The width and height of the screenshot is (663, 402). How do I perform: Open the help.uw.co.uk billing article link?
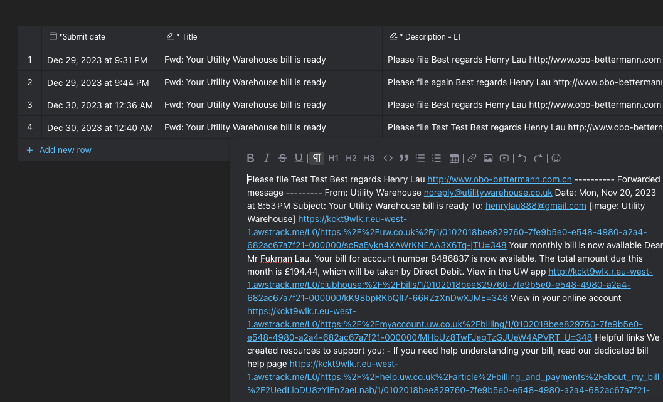[x=453, y=377]
